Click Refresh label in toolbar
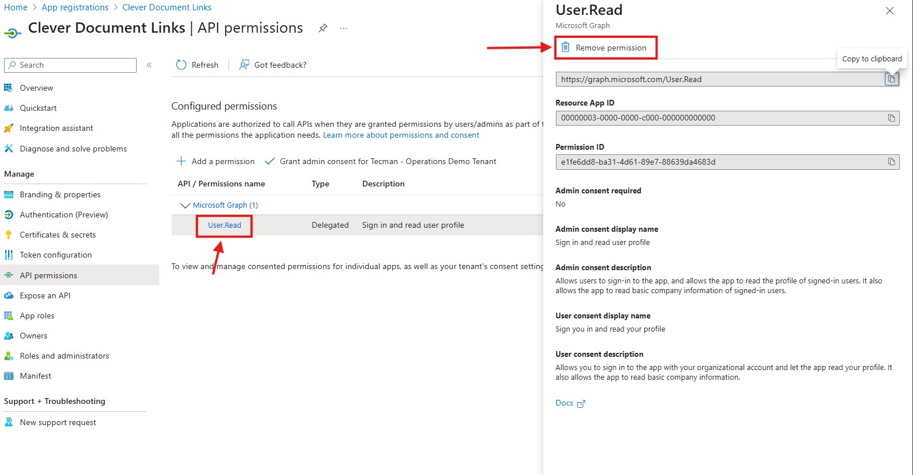This screenshot has width=913, height=475. (x=205, y=65)
